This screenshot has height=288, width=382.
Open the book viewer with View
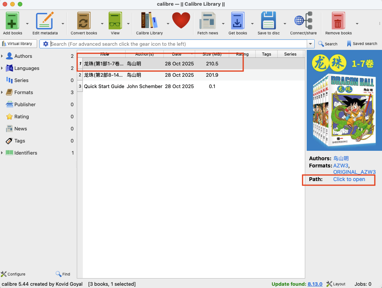click(x=115, y=21)
